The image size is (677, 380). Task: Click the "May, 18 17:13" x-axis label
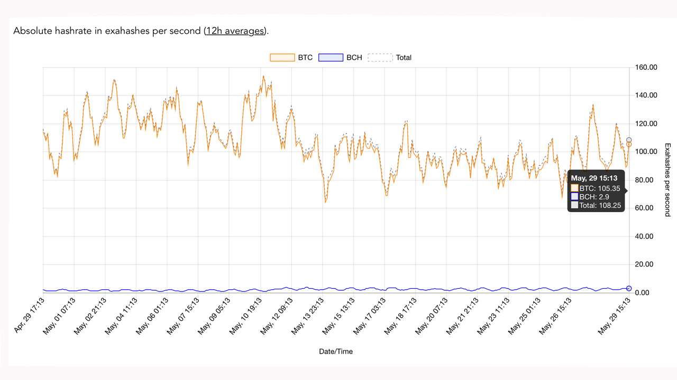400,316
